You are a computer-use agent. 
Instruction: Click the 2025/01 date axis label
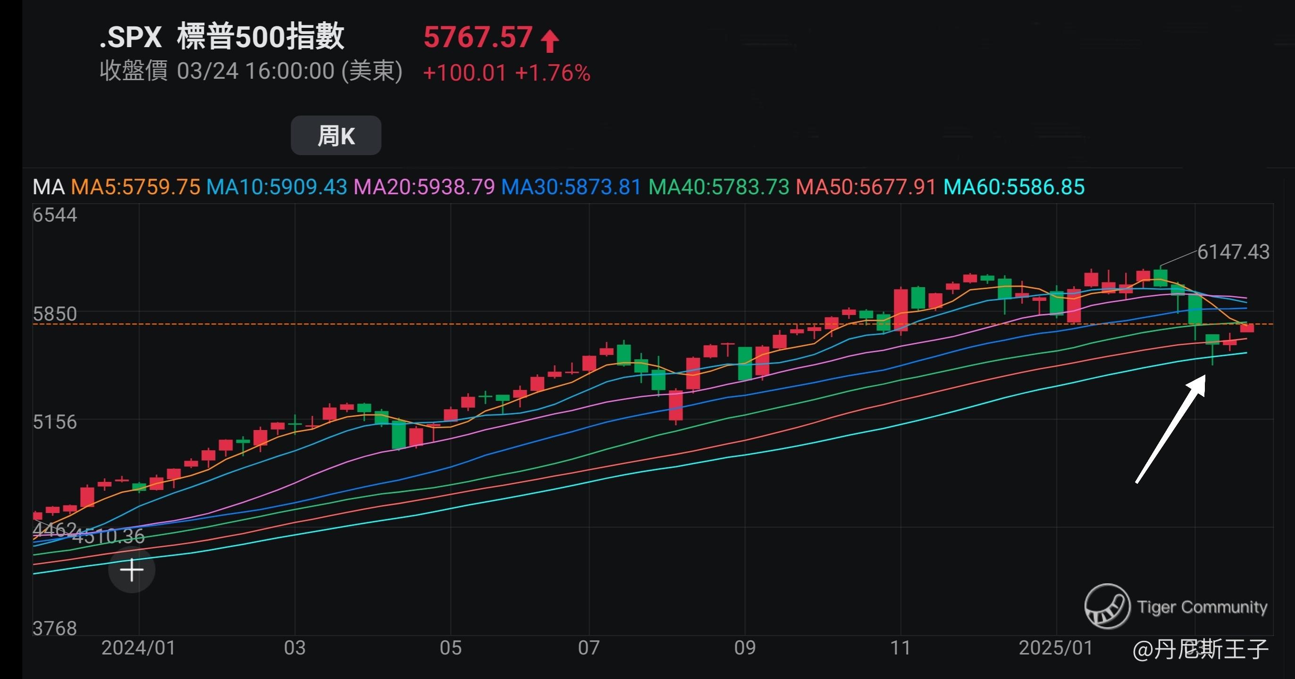[1056, 648]
